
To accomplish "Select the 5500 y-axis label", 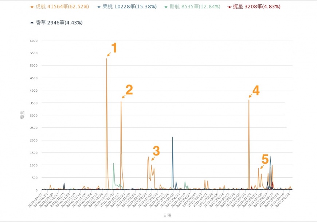I will pyautogui.click(x=34, y=53).
